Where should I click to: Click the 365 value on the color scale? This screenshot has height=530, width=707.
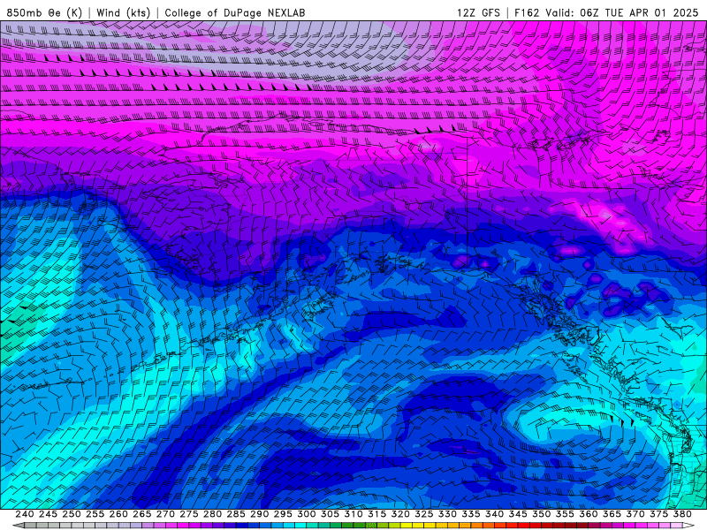click(x=612, y=514)
